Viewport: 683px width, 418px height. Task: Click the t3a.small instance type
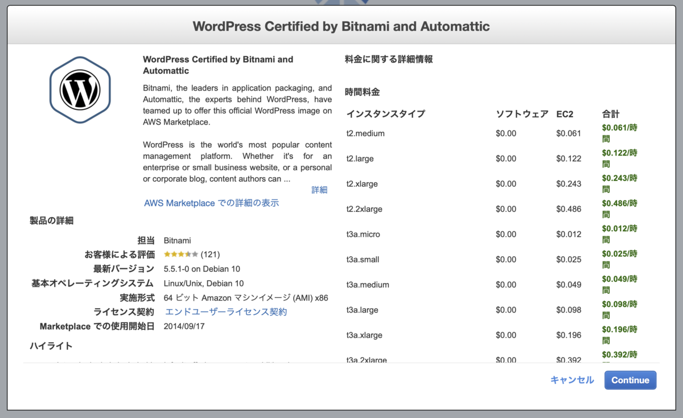(x=363, y=259)
